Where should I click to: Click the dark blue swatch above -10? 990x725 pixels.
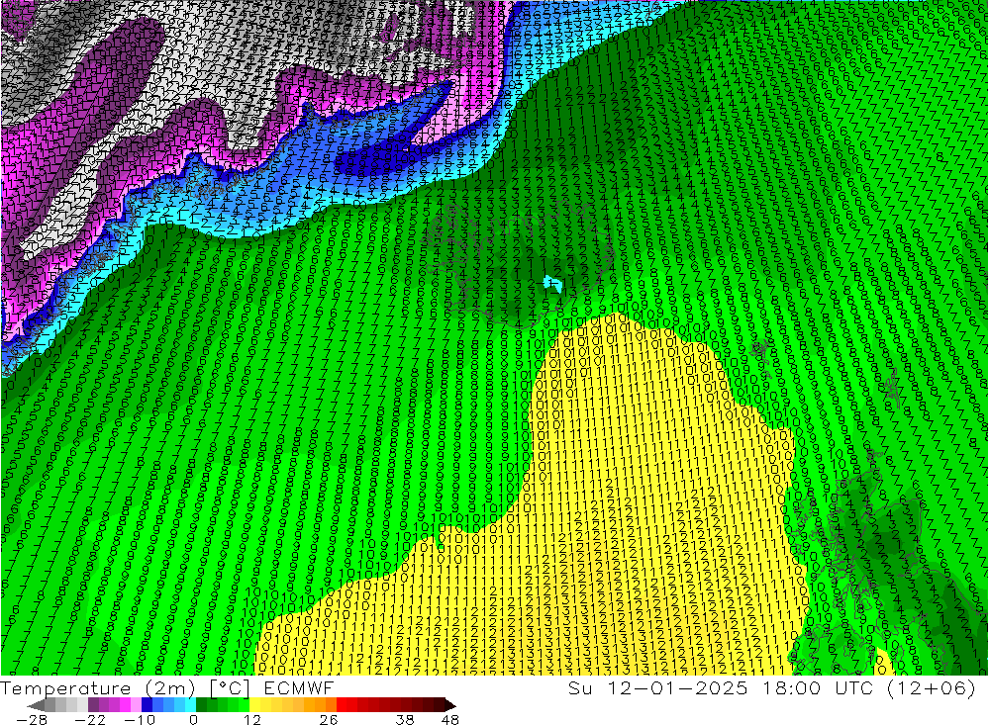tap(147, 705)
